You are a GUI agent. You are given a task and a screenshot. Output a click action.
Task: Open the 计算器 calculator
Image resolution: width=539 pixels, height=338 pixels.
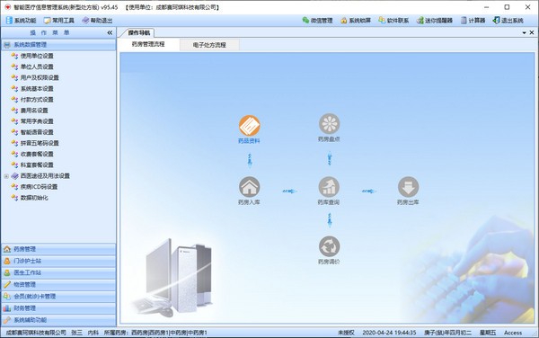473,21
